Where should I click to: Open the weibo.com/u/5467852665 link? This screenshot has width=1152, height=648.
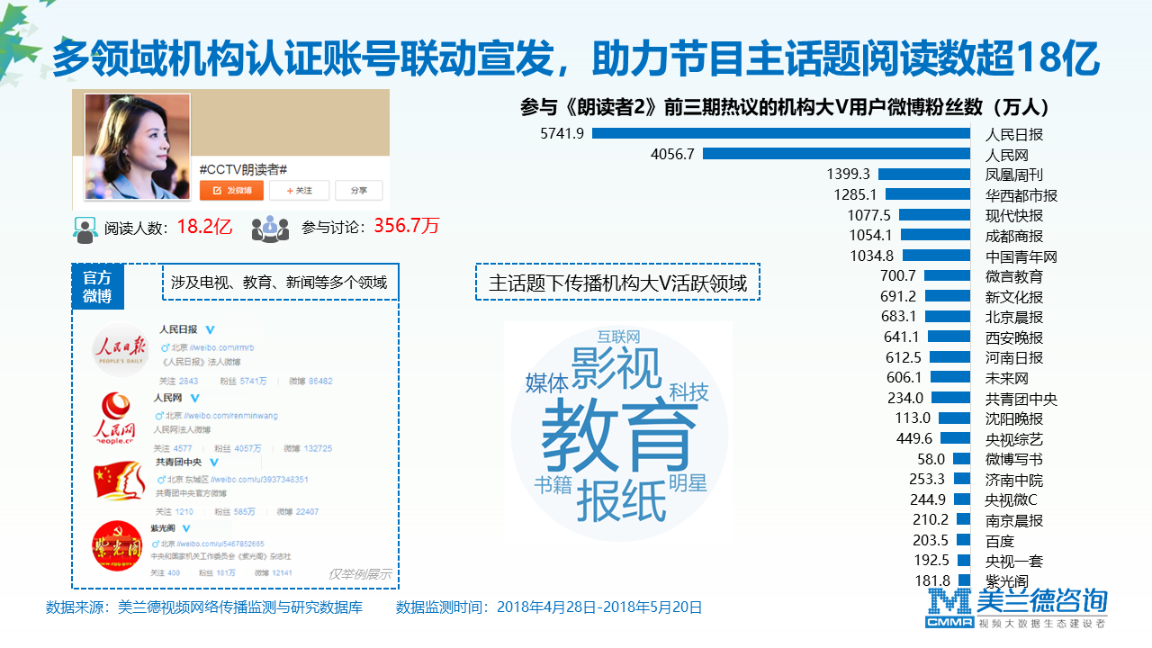pyautogui.click(x=220, y=544)
